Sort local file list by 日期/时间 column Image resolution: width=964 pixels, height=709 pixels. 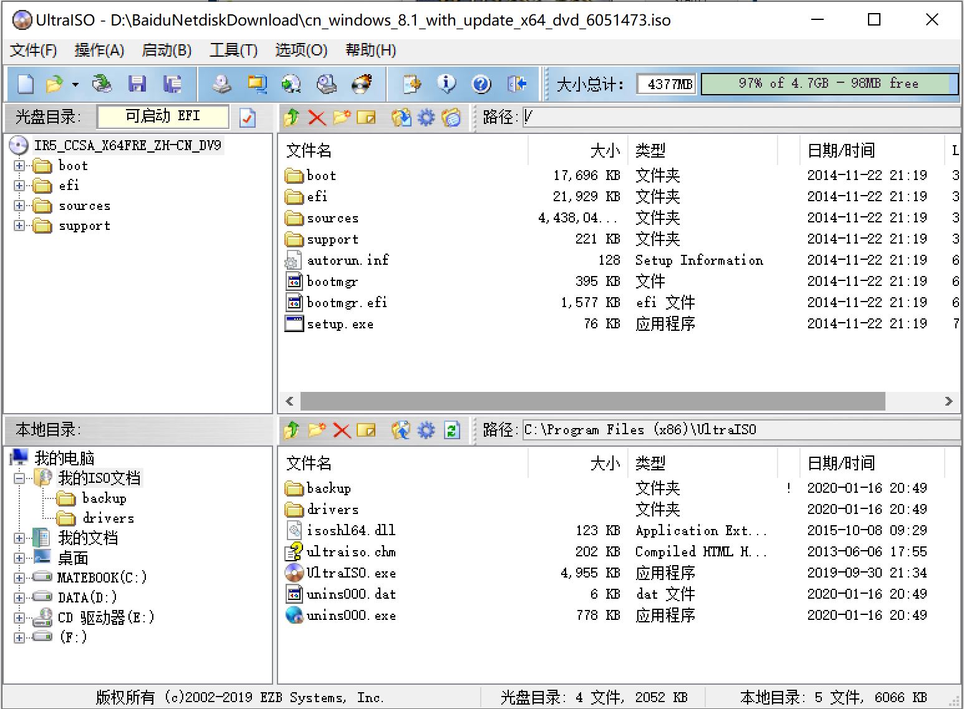pos(872,463)
